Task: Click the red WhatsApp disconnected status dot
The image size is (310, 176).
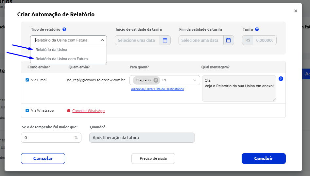Action: [x=69, y=111]
